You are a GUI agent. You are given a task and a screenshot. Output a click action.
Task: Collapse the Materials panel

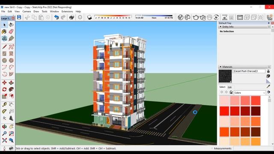tap(220, 67)
